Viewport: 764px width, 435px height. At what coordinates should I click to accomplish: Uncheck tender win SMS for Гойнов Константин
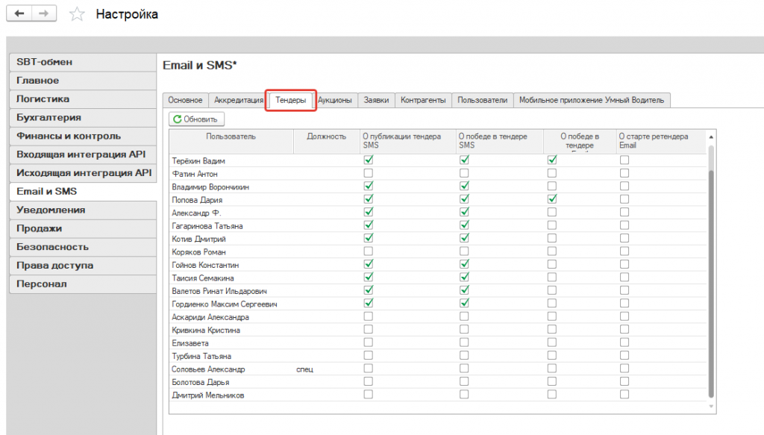(464, 264)
